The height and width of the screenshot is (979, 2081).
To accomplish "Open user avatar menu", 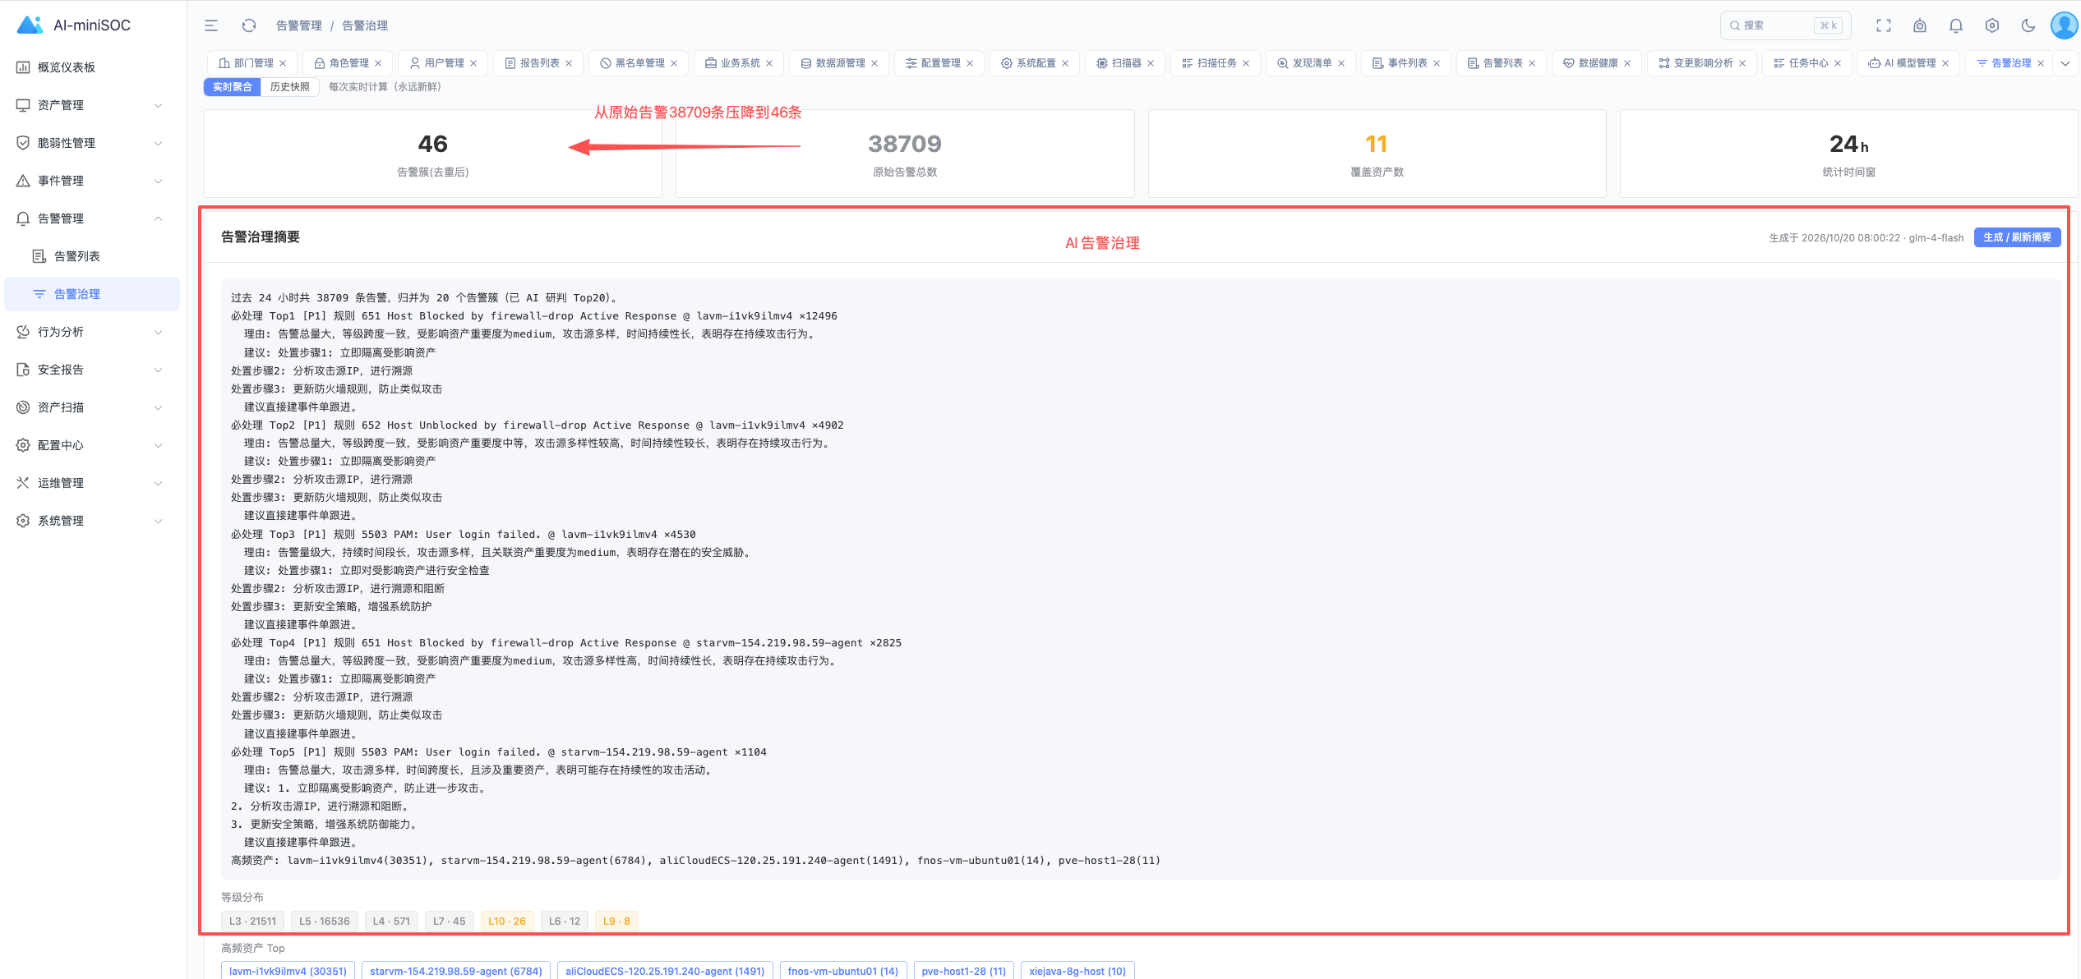I will click(2065, 25).
